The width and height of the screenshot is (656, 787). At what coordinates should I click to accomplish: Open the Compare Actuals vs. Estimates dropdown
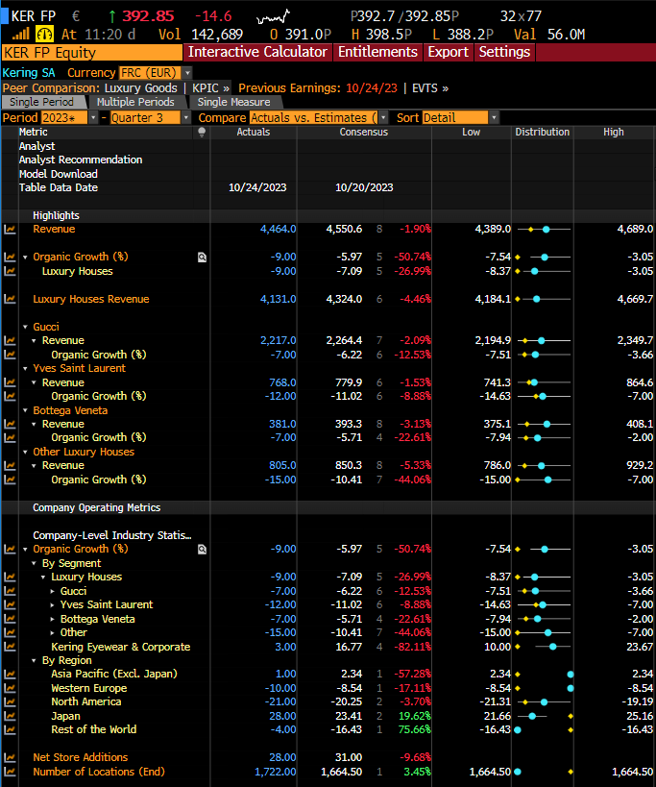383,118
